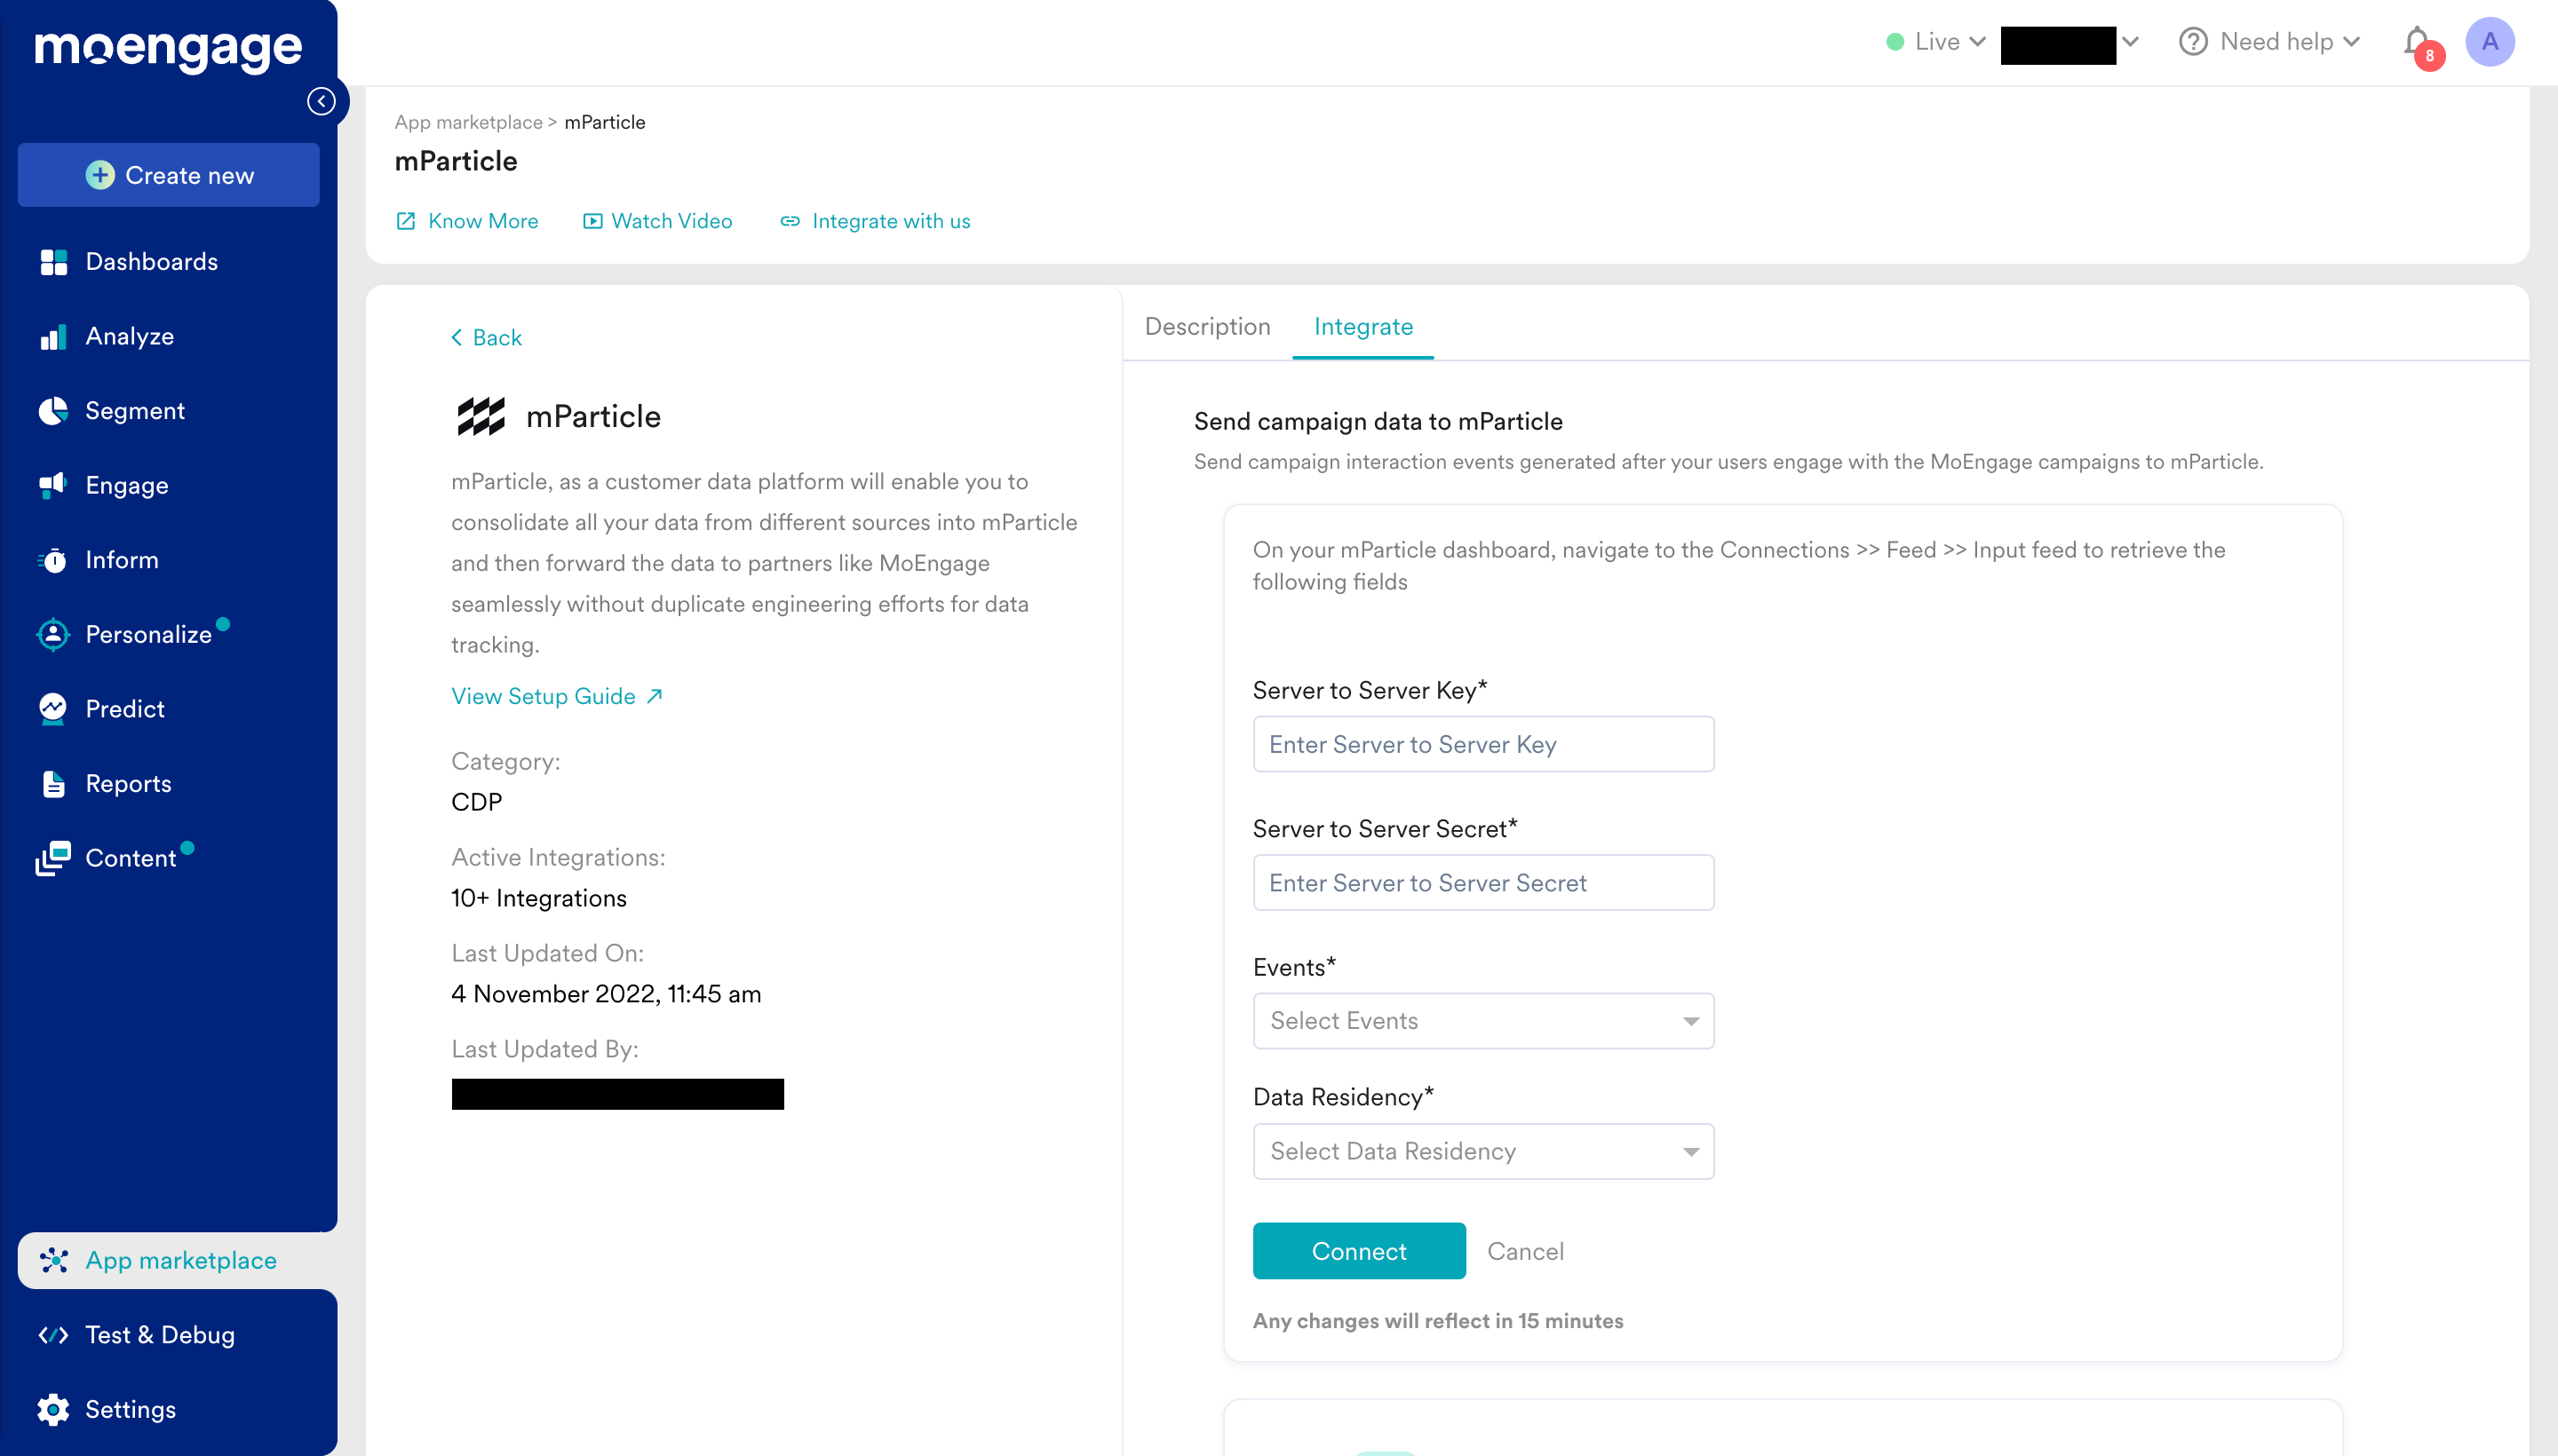Click the Predict crystal ball icon
The width and height of the screenshot is (2558, 1456).
click(x=53, y=709)
